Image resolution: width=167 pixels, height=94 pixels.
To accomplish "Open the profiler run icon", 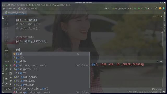I will click(146, 8).
